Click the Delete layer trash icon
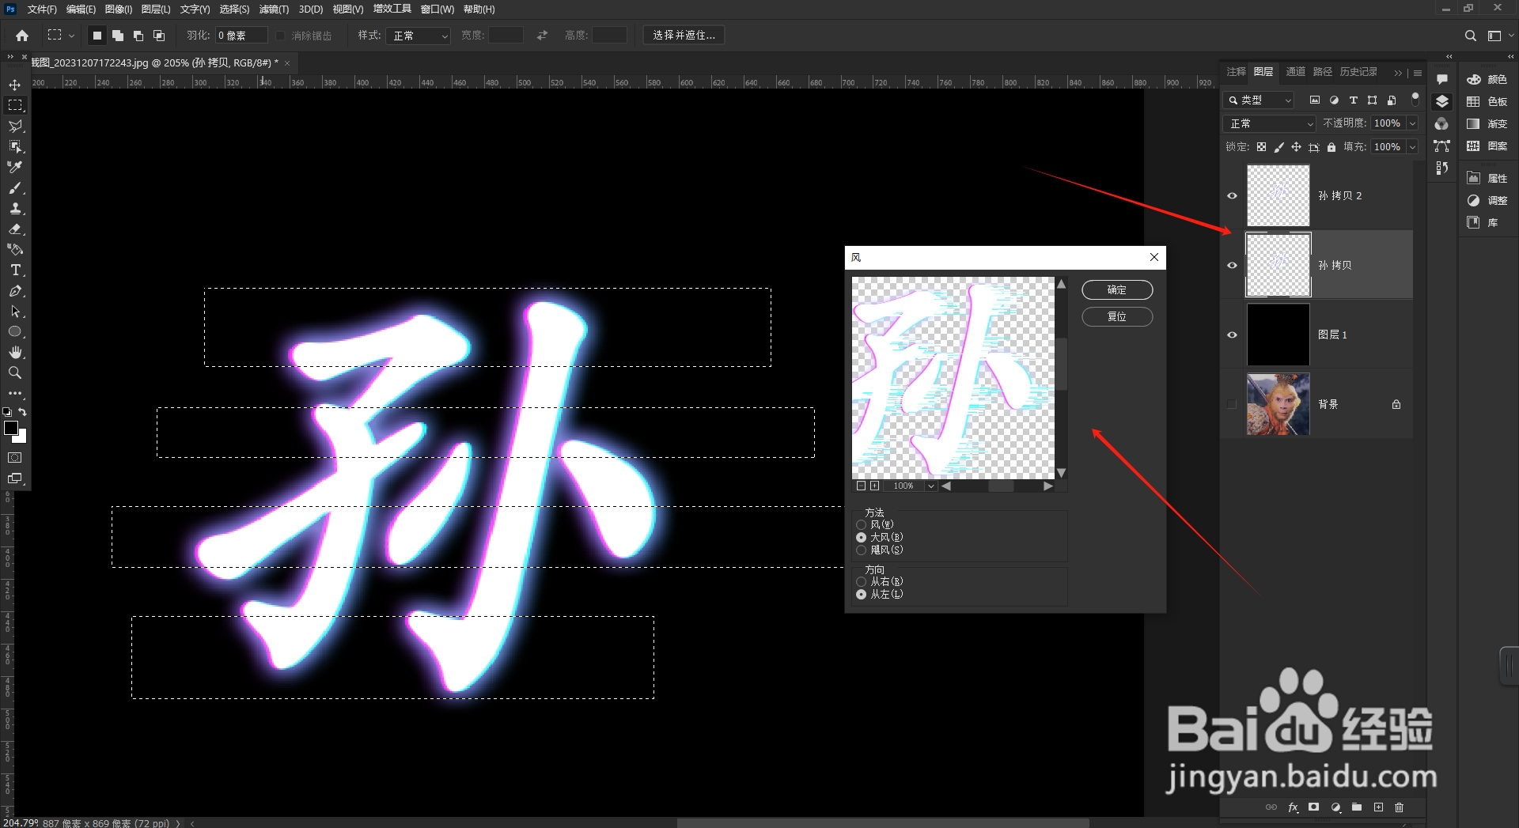This screenshot has height=828, width=1519. [x=1399, y=807]
